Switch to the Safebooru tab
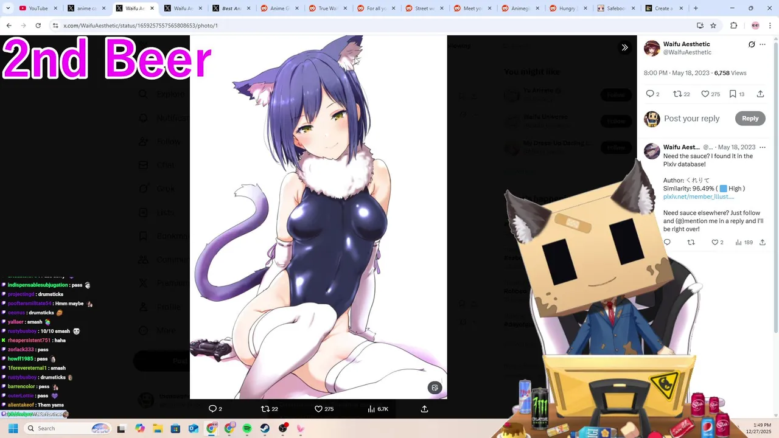The image size is (779, 438). [x=616, y=9]
